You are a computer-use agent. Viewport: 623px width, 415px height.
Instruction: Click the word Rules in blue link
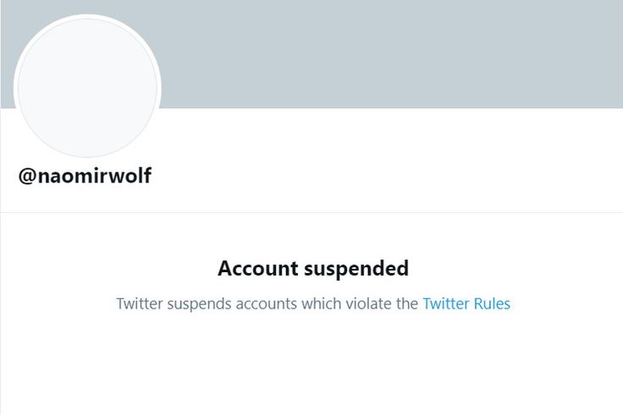(492, 303)
